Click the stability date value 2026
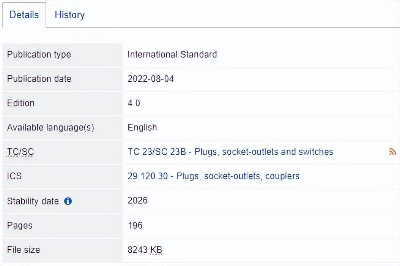This screenshot has width=400, height=266. pos(137,200)
